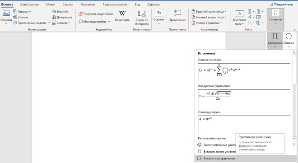Insert the Площадь круга formula

click(244, 124)
